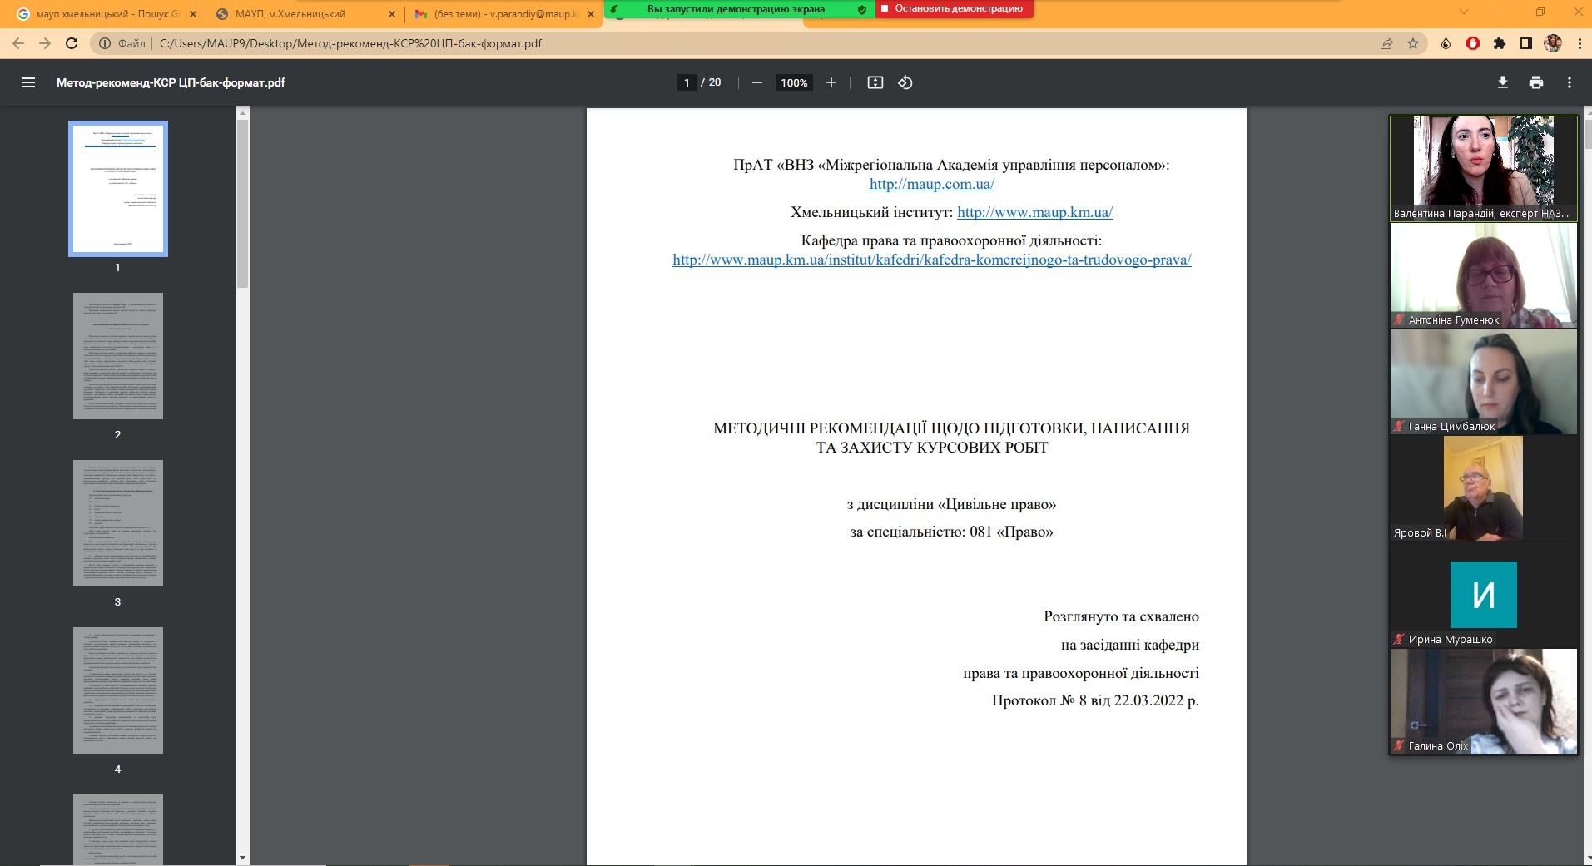The width and height of the screenshot is (1592, 866).
Task: Select Яровой В.І's video tile
Action: click(1483, 488)
